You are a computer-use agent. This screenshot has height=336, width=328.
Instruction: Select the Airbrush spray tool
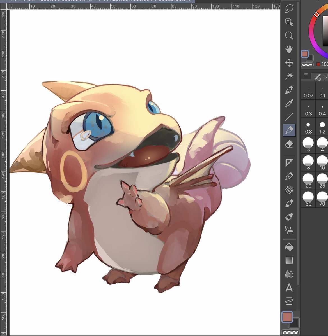(289, 230)
